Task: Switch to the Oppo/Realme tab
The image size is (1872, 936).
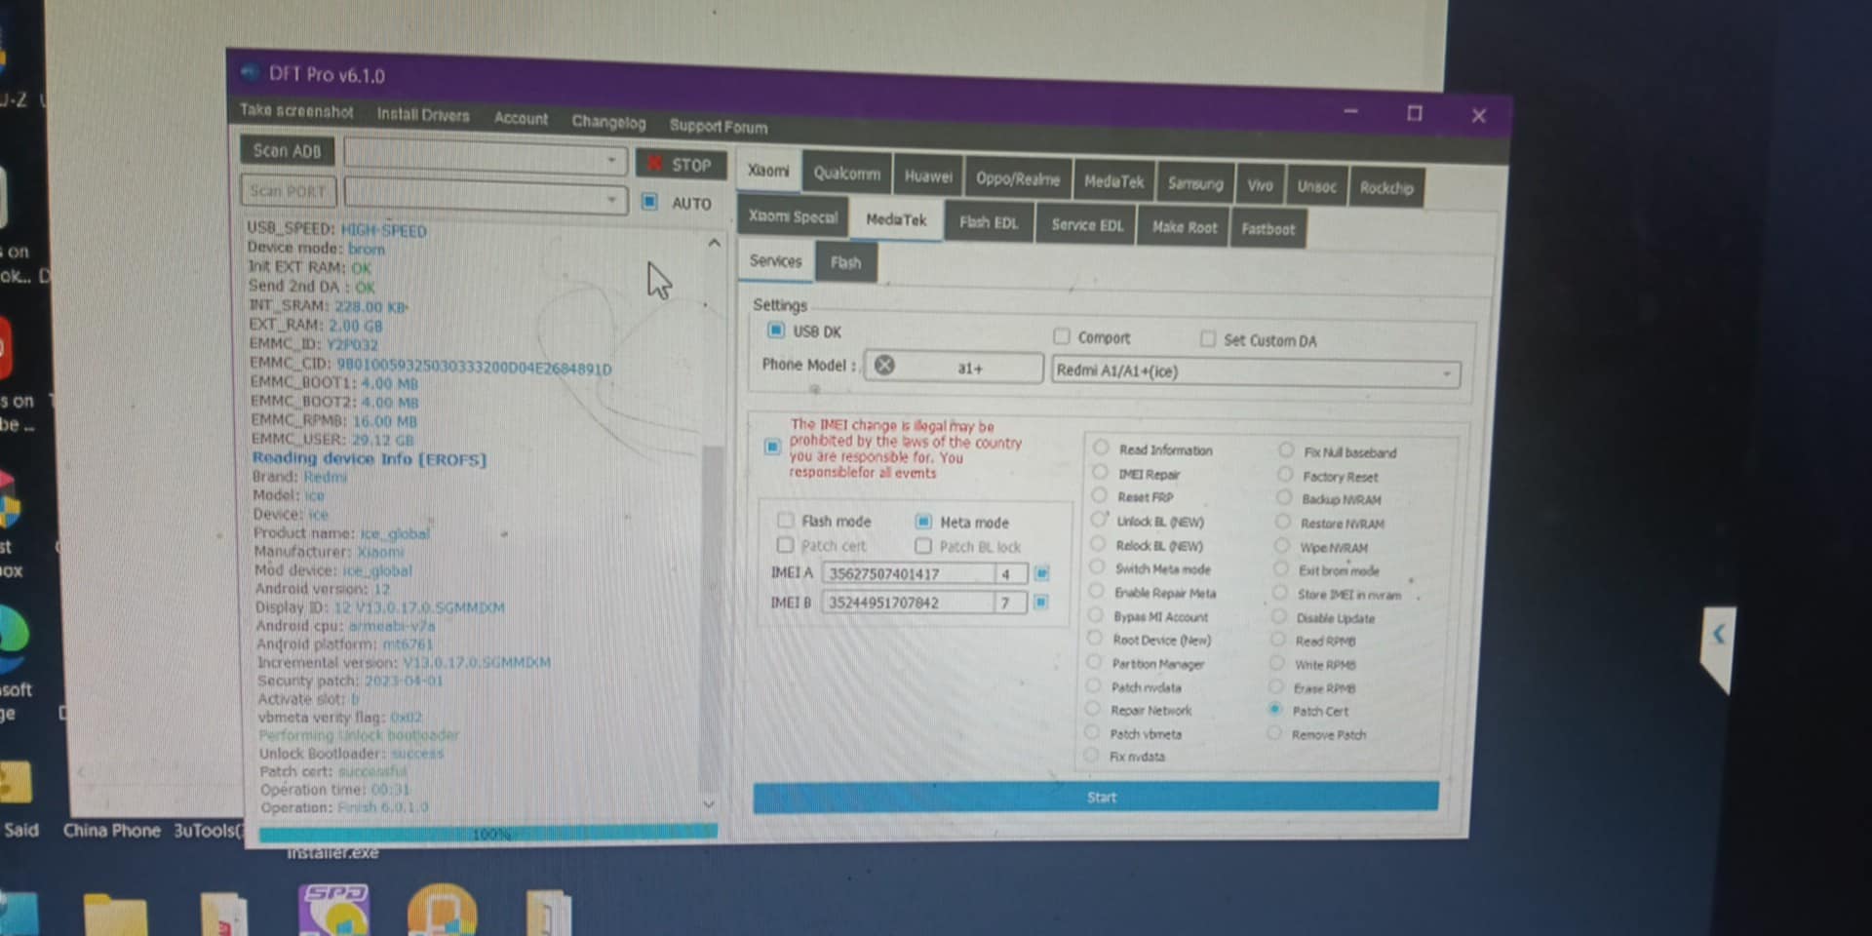Action: pyautogui.click(x=1018, y=179)
